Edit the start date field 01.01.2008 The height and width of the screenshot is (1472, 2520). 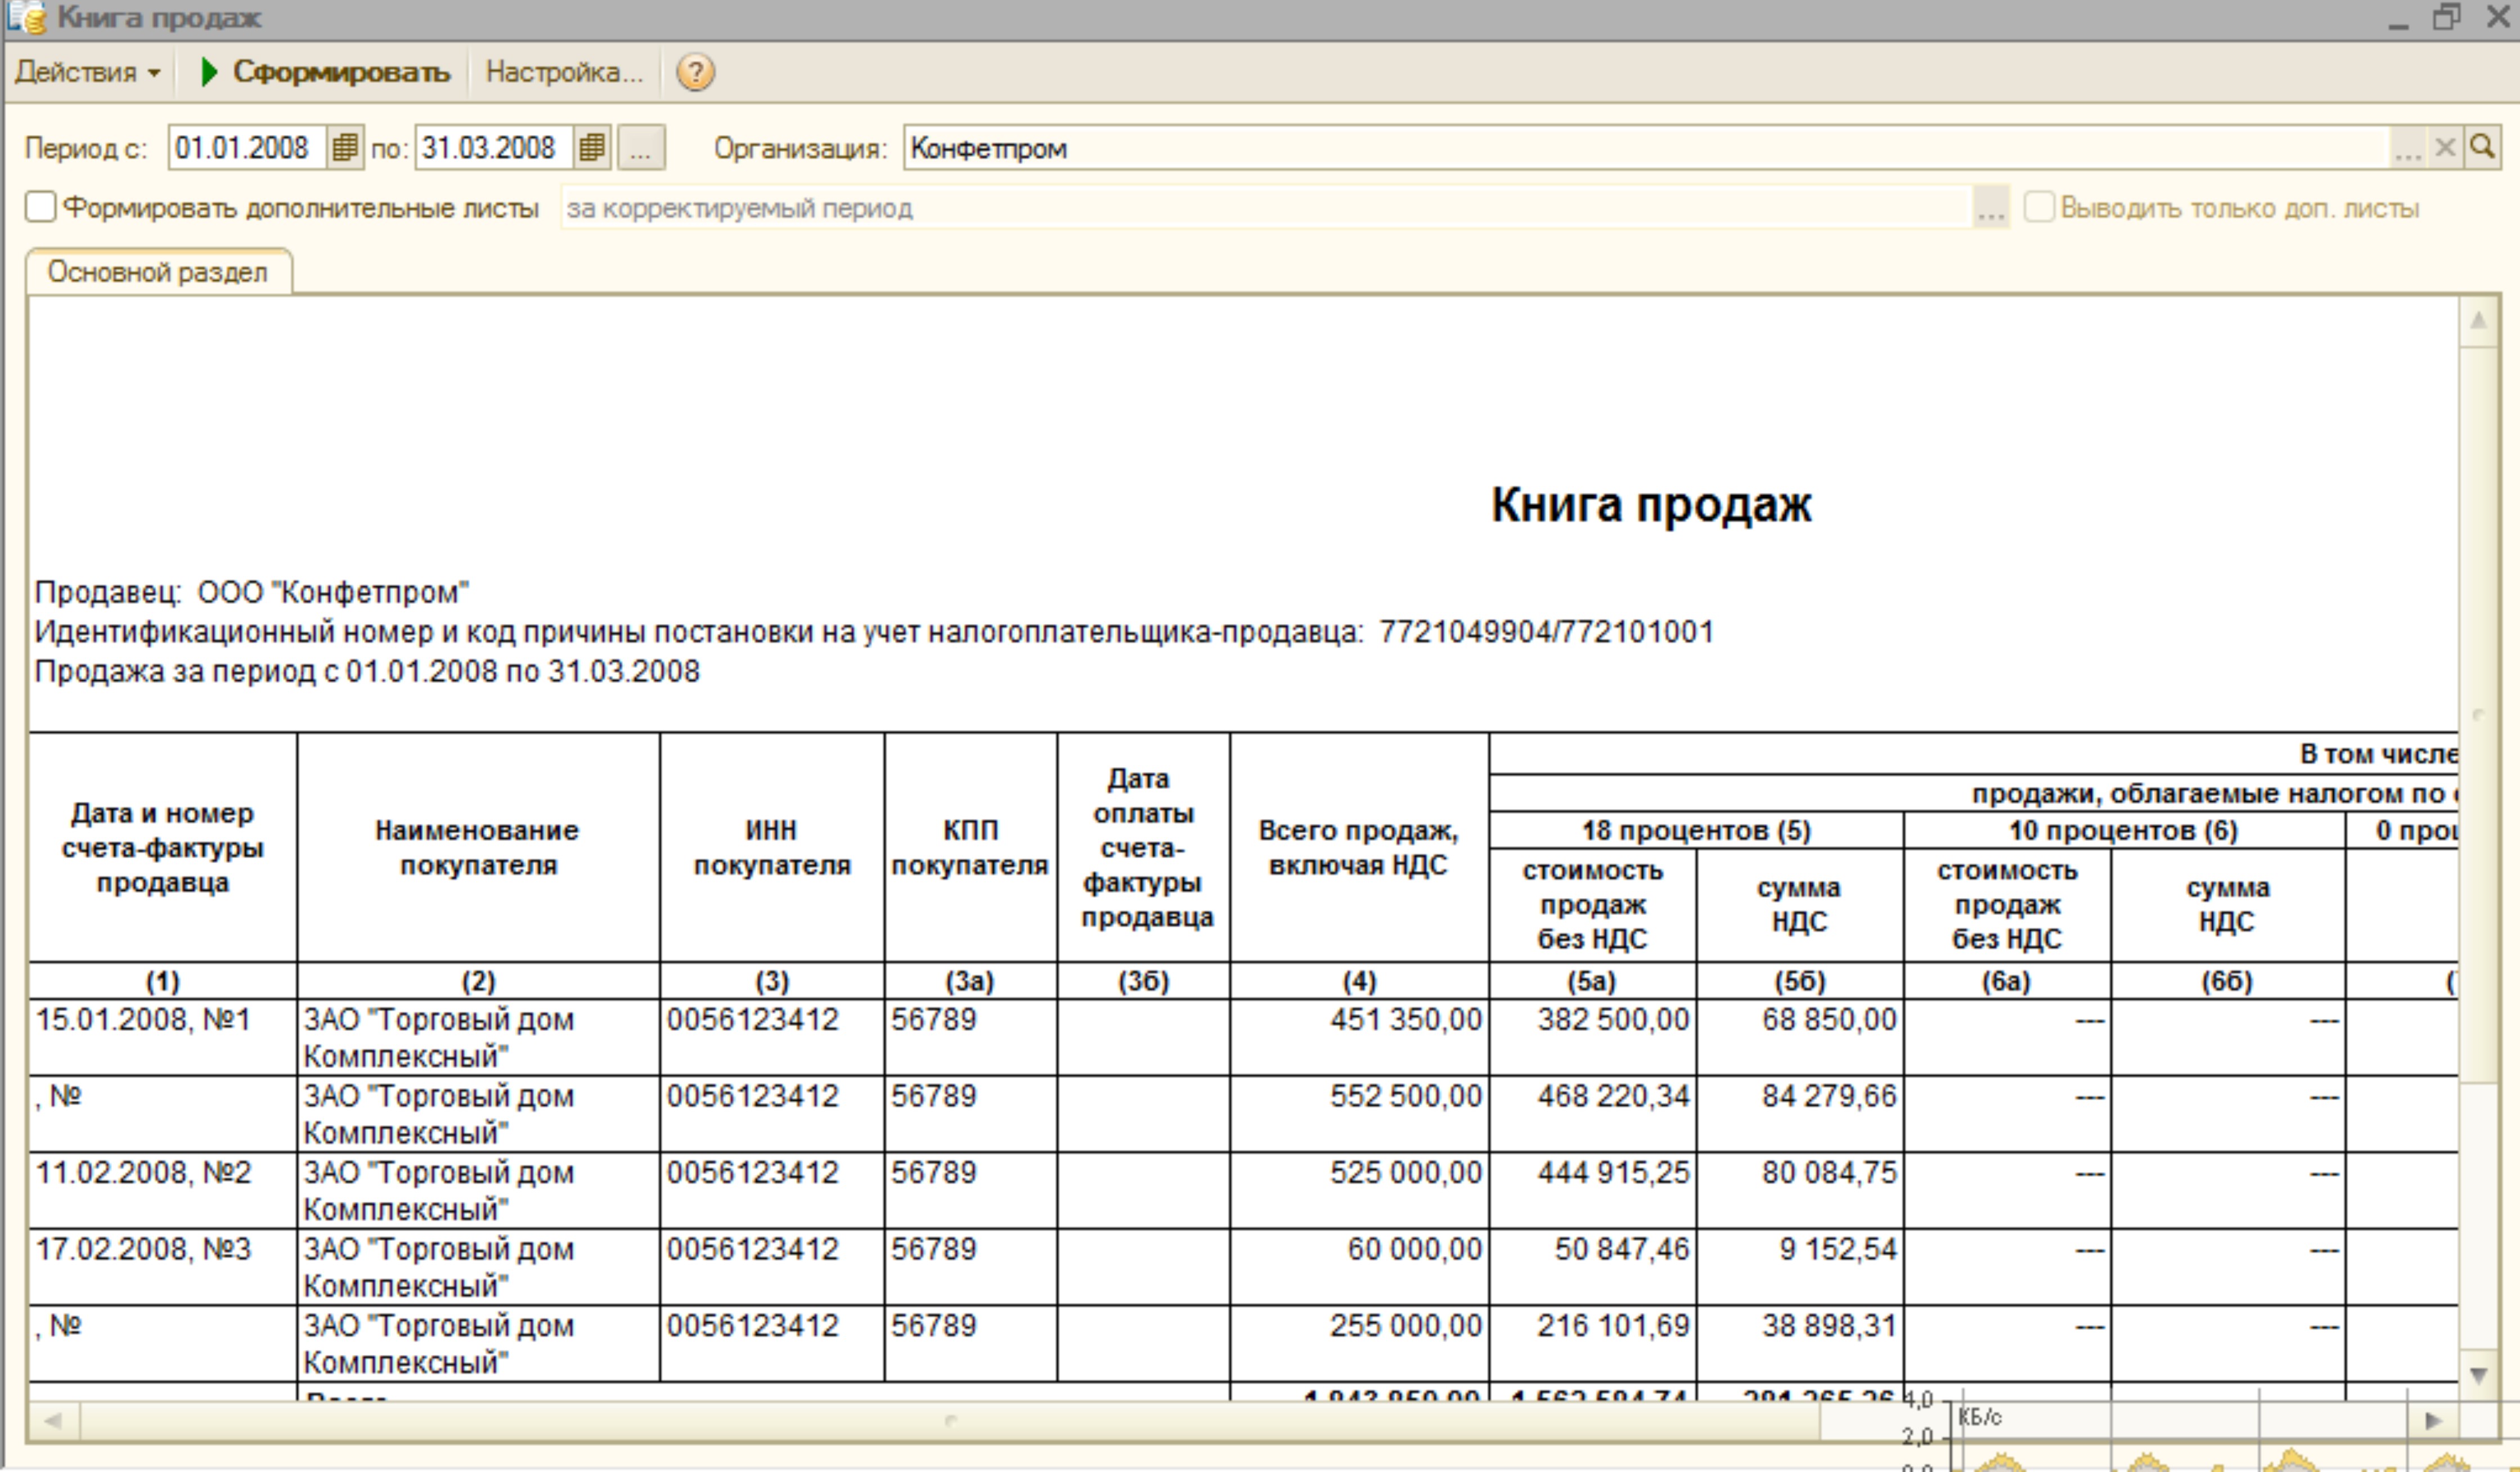tap(247, 148)
